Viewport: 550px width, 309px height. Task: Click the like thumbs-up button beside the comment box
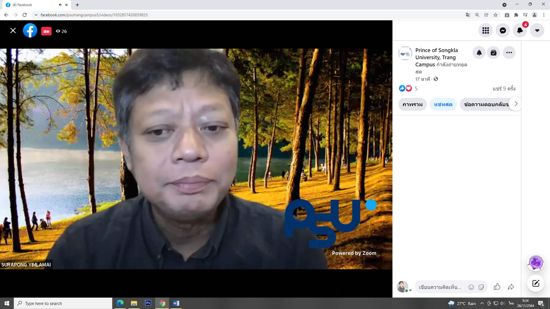tap(497, 287)
